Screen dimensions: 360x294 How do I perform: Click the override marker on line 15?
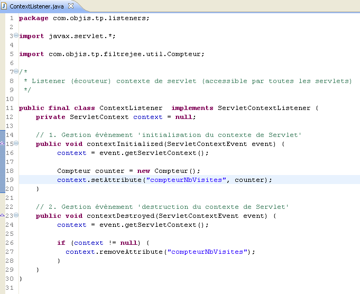pos(2,143)
